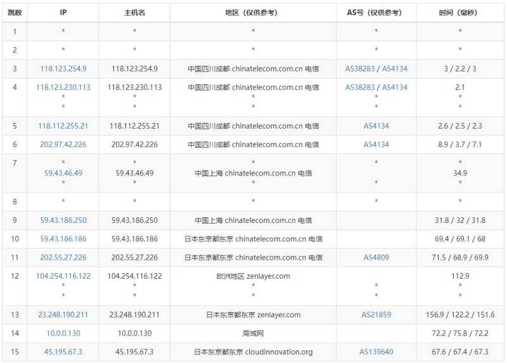Viewport: 507px width, 363px height.
Task: Open the blue IP link 104.254.116.122
Action: 63,276
